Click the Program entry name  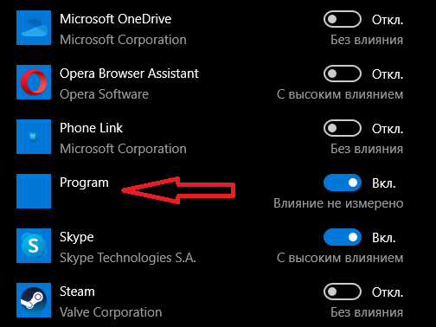point(84,183)
